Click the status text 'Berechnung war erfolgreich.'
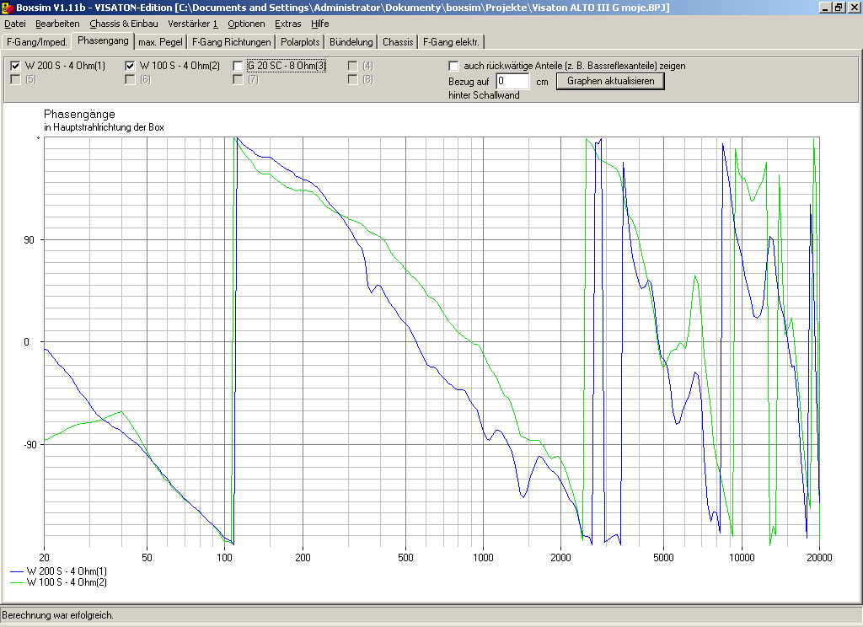This screenshot has height=627, width=863. (x=58, y=615)
